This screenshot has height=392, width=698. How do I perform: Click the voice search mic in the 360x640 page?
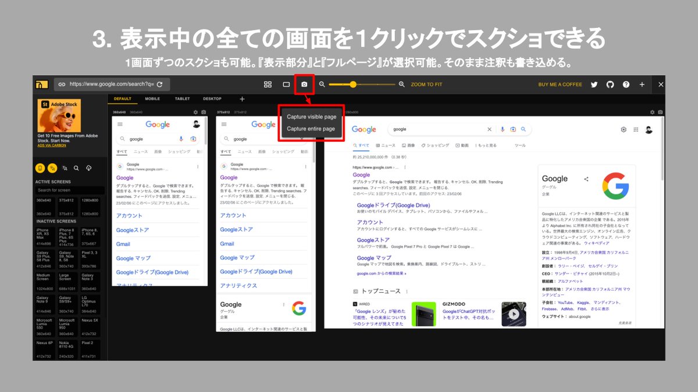coord(181,139)
